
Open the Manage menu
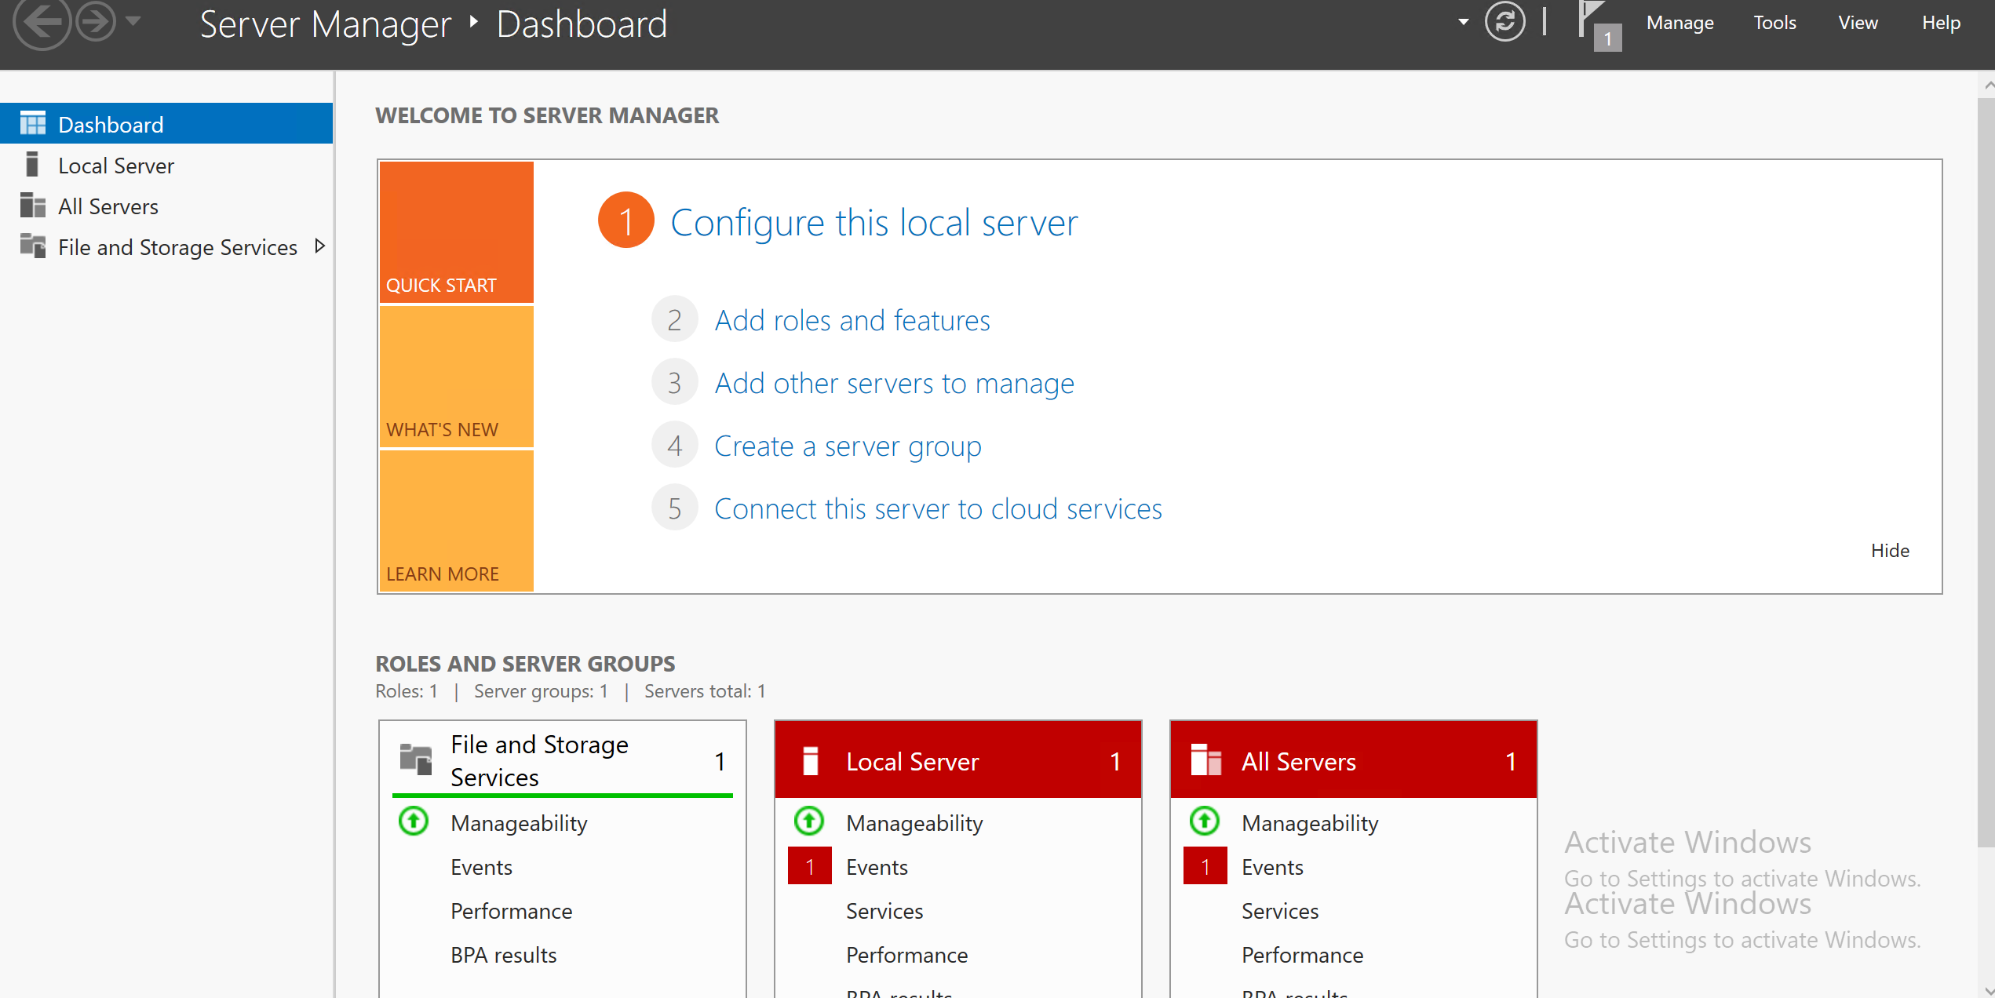pos(1680,23)
